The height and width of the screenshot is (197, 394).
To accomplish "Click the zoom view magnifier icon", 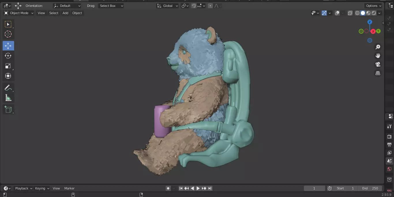I will 378,47.
